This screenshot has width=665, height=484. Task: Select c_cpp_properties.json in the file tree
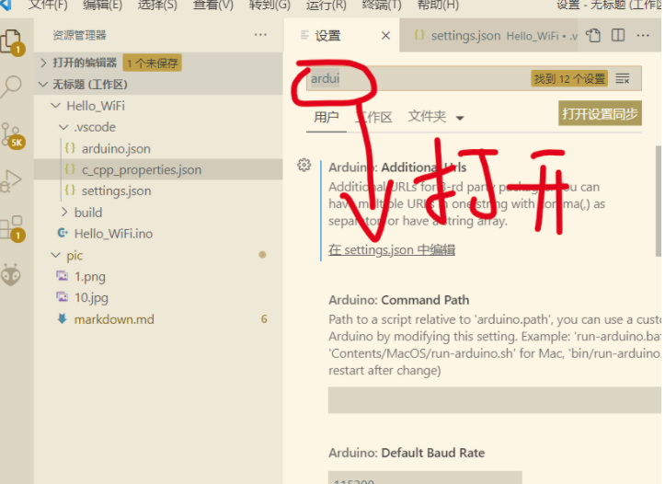tap(142, 169)
